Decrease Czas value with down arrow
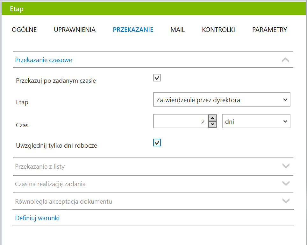The height and width of the screenshot is (245, 307). click(x=213, y=124)
